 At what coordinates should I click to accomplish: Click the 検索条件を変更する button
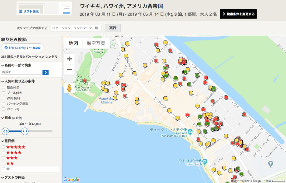pyautogui.click(x=238, y=14)
